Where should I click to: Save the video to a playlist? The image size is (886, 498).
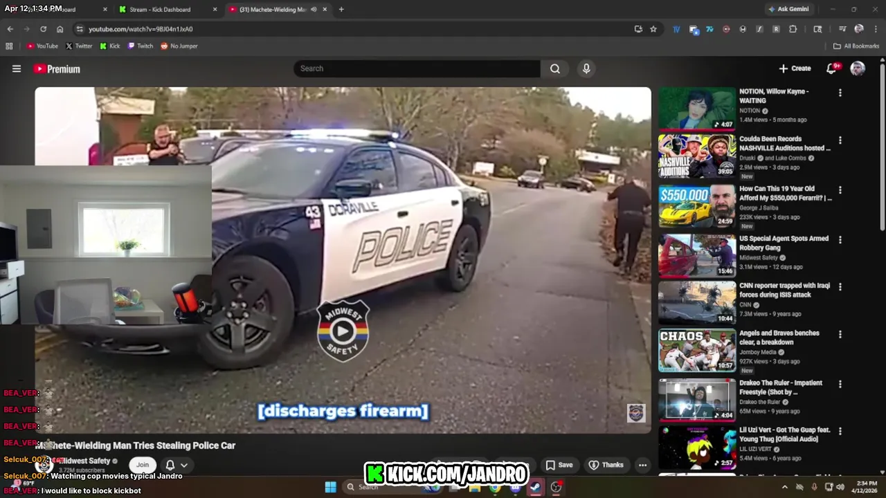[559, 465]
